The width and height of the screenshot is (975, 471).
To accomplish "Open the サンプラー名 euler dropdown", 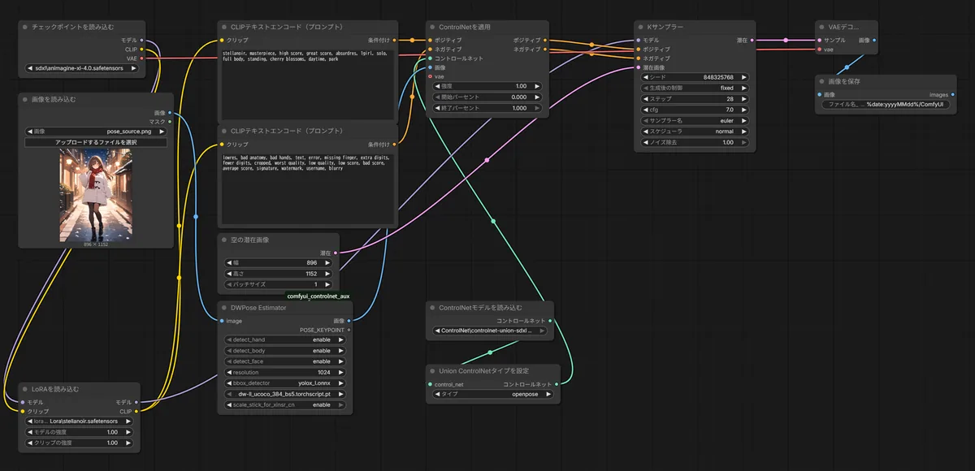I will pos(695,120).
